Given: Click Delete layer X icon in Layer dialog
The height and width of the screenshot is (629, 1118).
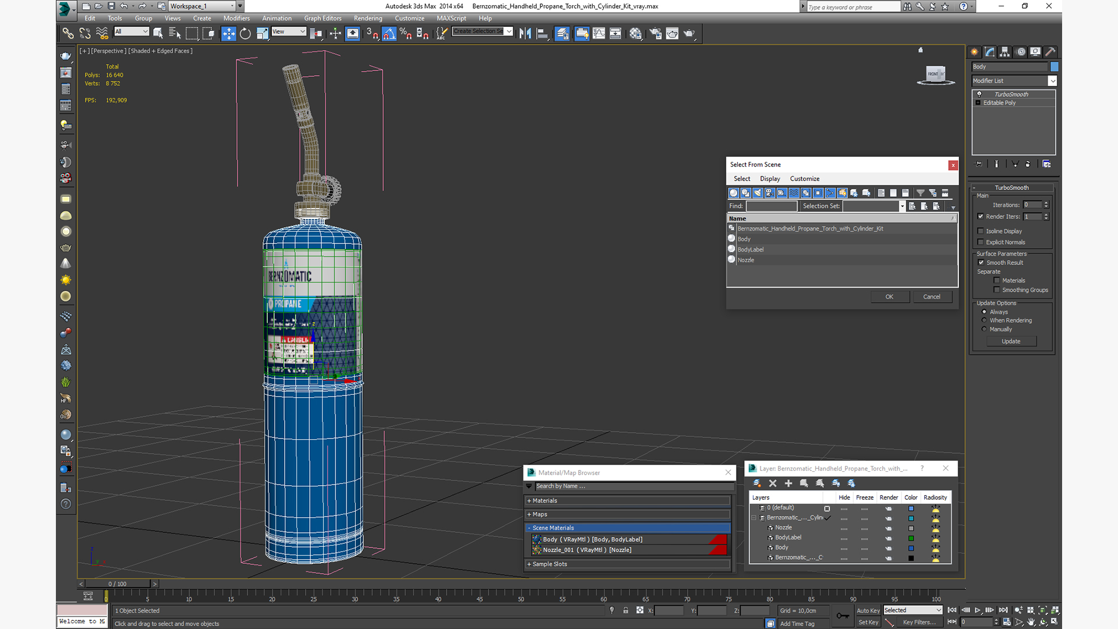Looking at the screenshot, I should (x=773, y=483).
